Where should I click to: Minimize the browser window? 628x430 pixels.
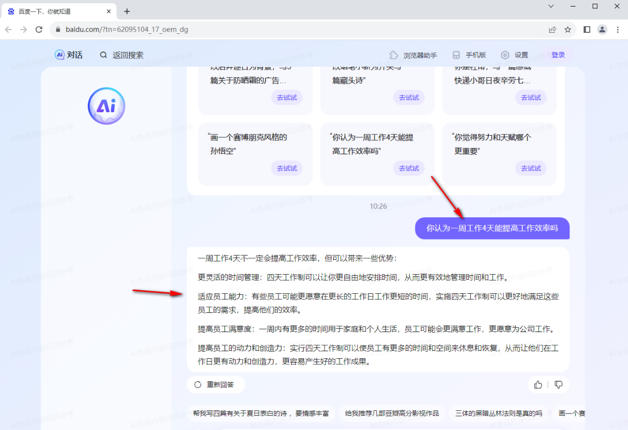click(573, 6)
